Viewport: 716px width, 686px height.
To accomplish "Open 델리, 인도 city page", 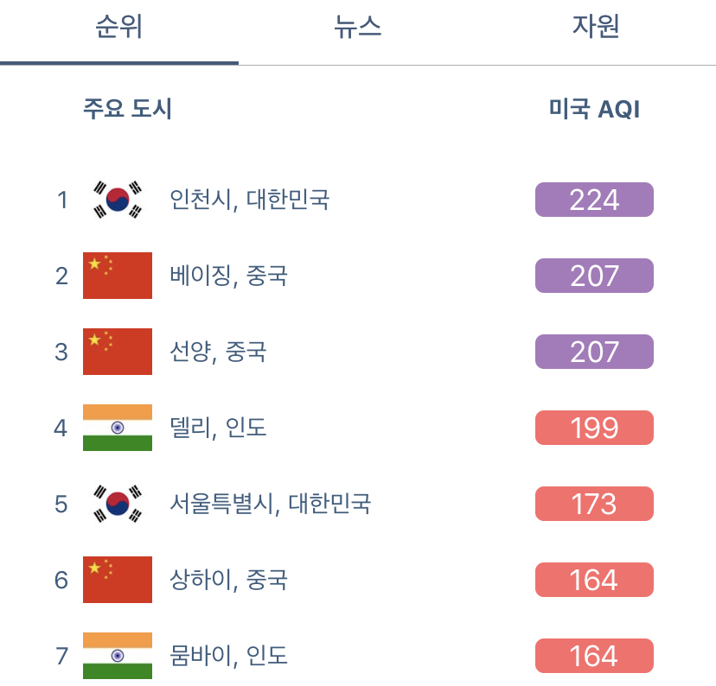I will point(218,429).
